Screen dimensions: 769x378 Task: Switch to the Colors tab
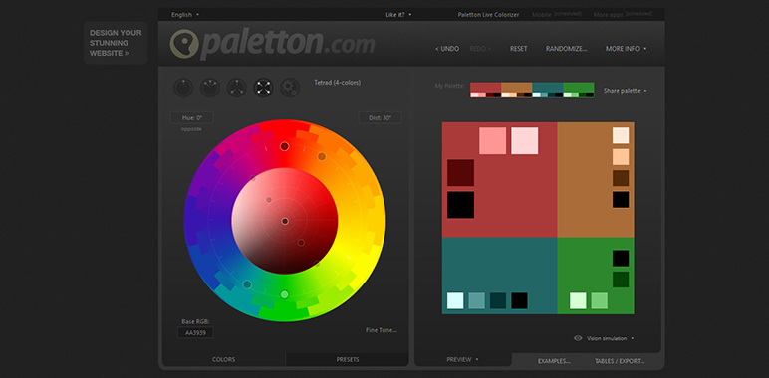[224, 359]
